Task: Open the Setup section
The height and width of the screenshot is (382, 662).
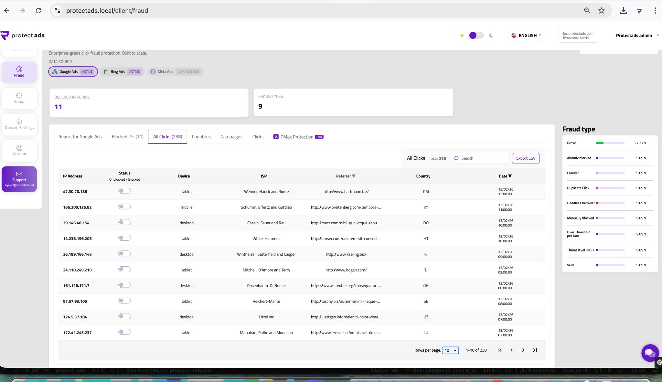Action: tap(19, 98)
